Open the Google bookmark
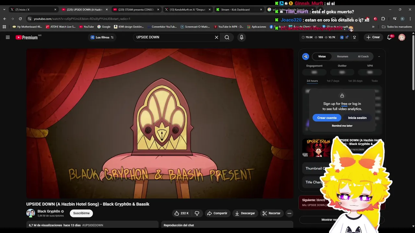The width and height of the screenshot is (415, 233). (x=104, y=27)
